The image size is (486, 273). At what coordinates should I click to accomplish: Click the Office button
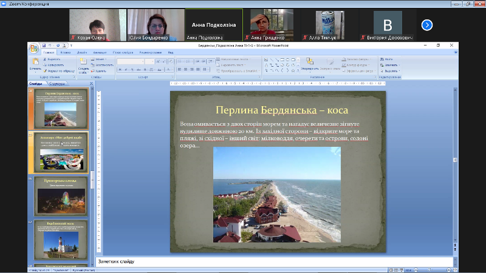(x=34, y=48)
